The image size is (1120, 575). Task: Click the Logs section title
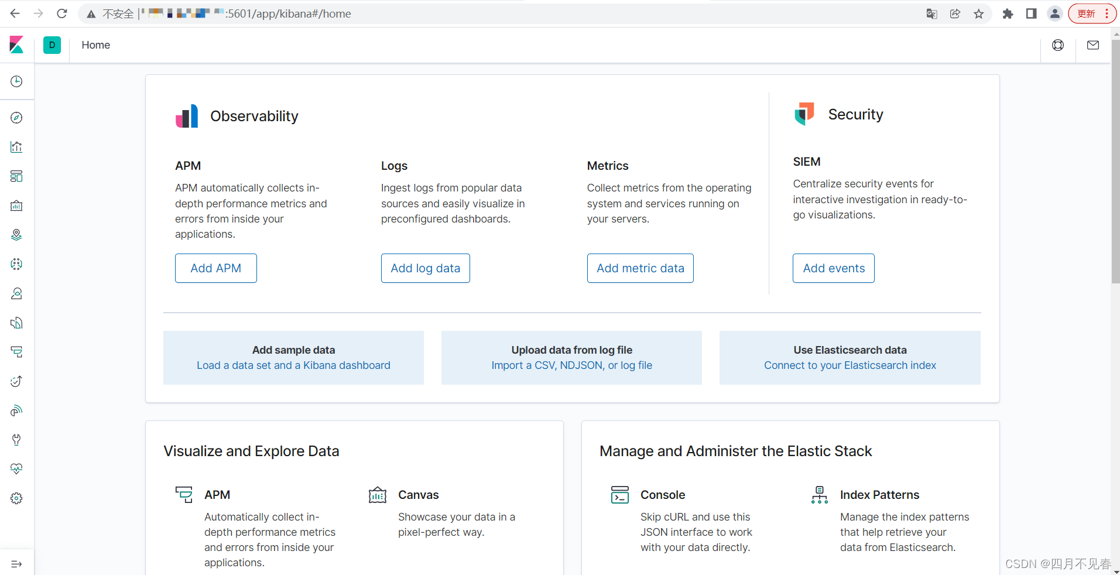pyautogui.click(x=394, y=166)
